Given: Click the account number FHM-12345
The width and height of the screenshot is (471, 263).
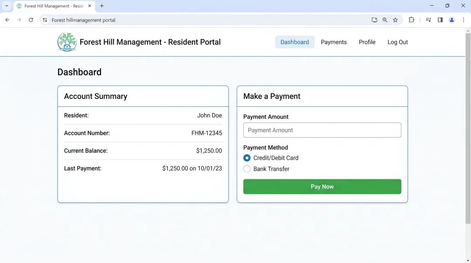Looking at the screenshot, I should pos(207,133).
